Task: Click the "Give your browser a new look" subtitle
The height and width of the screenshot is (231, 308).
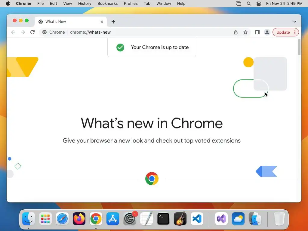Action: tap(152, 141)
